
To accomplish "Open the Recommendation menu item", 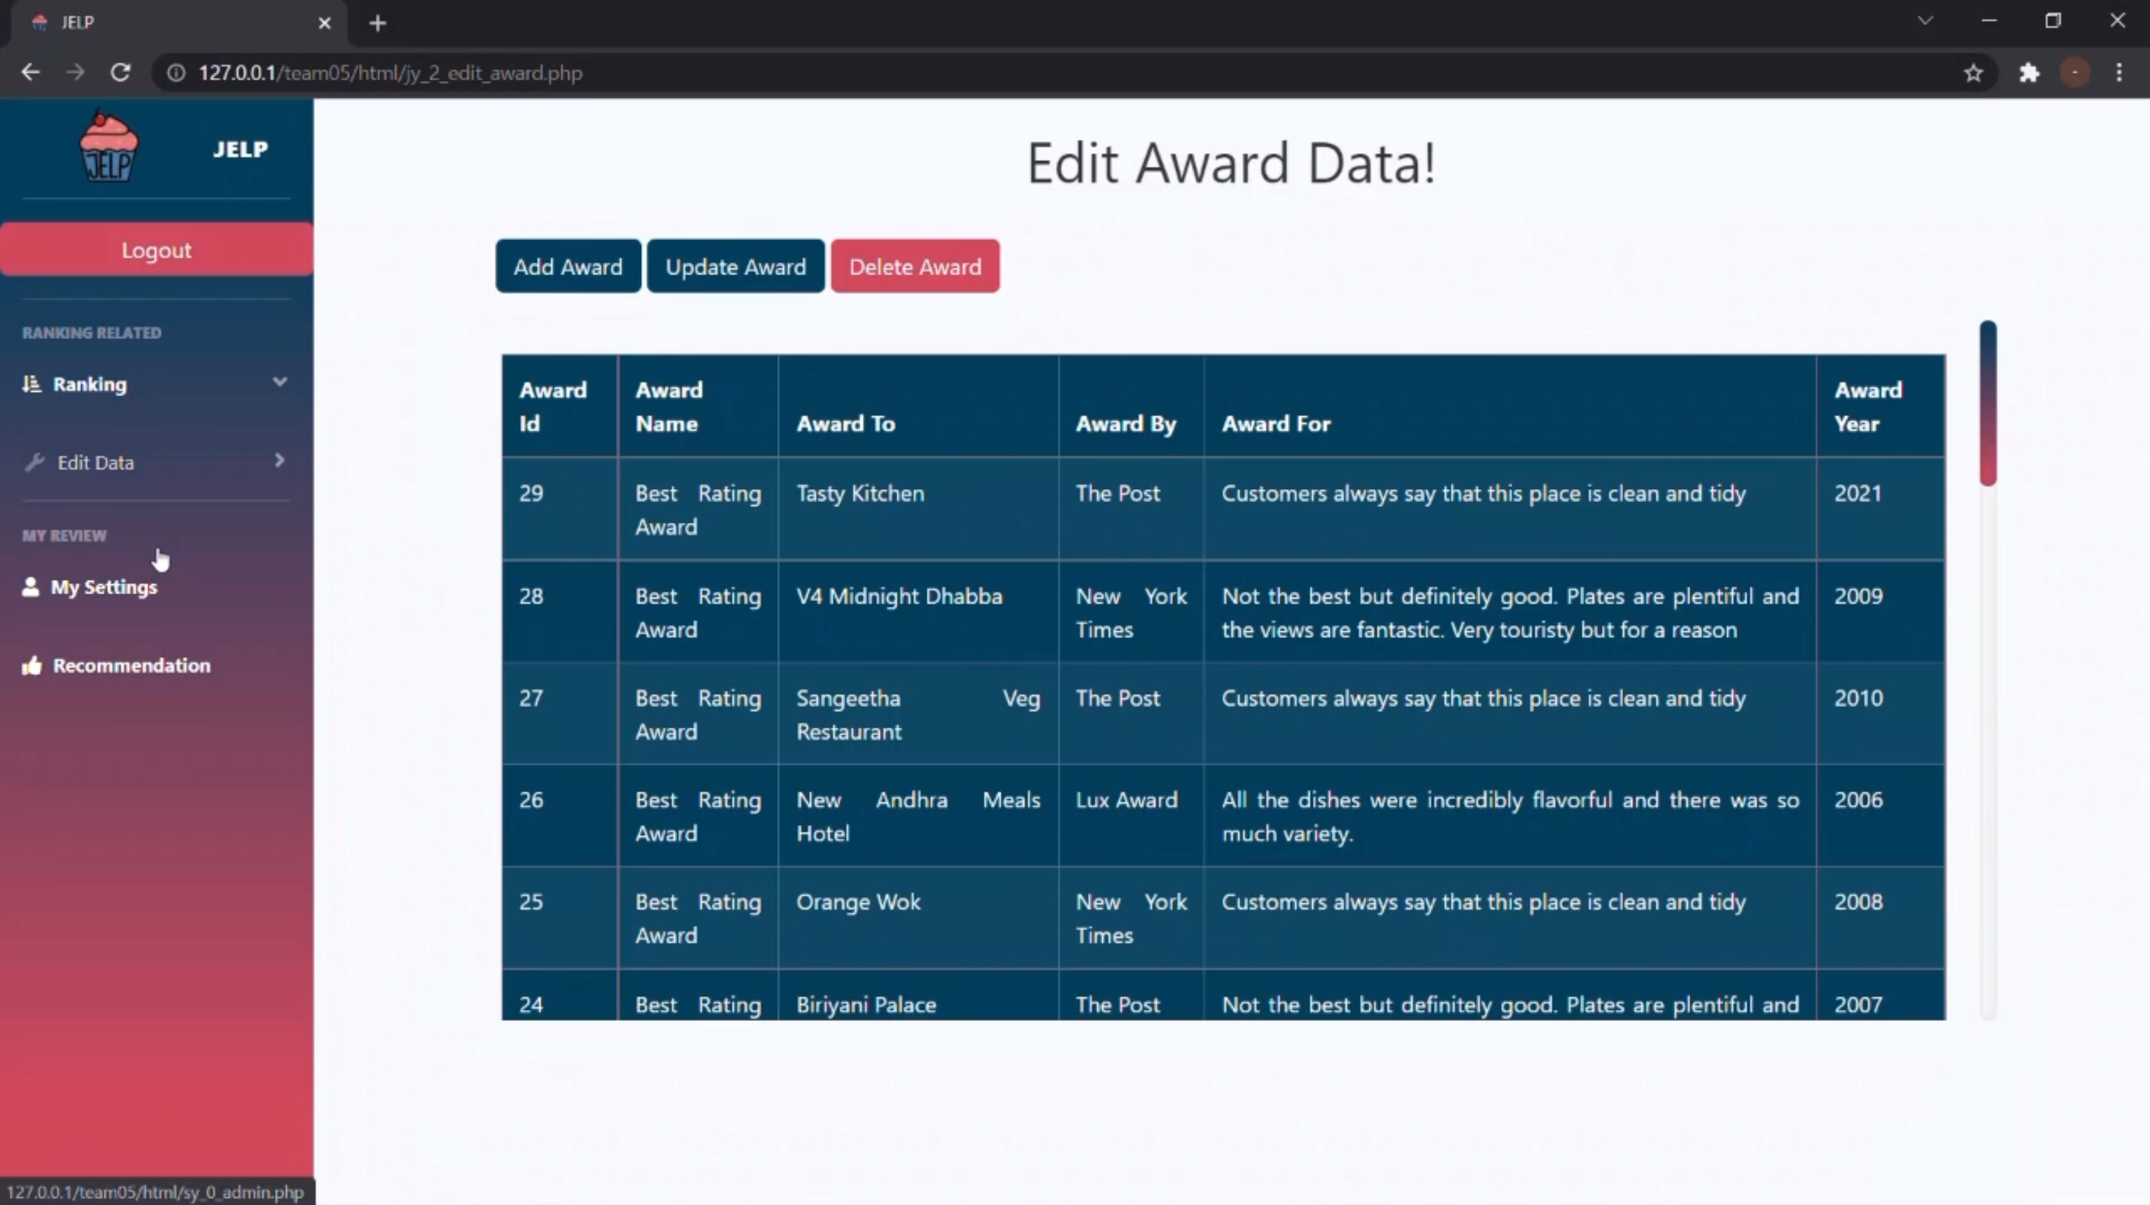I will pos(131,665).
